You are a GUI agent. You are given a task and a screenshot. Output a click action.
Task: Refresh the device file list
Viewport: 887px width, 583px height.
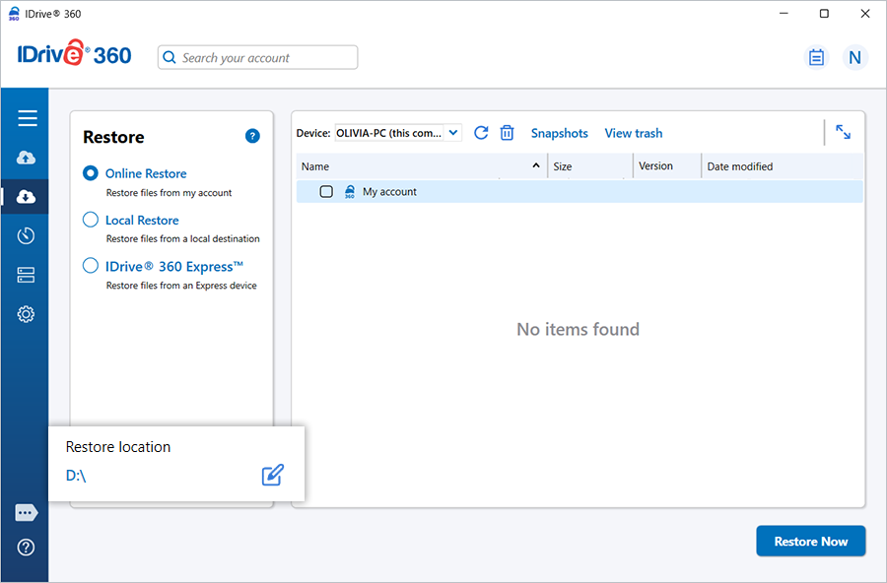[481, 133]
